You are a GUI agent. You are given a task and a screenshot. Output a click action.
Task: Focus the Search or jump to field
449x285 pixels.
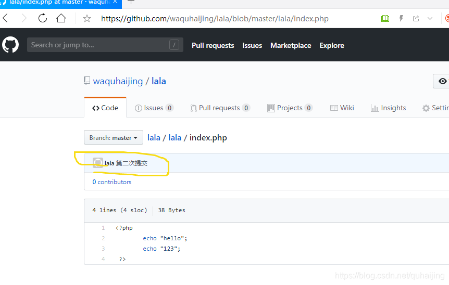(105, 45)
